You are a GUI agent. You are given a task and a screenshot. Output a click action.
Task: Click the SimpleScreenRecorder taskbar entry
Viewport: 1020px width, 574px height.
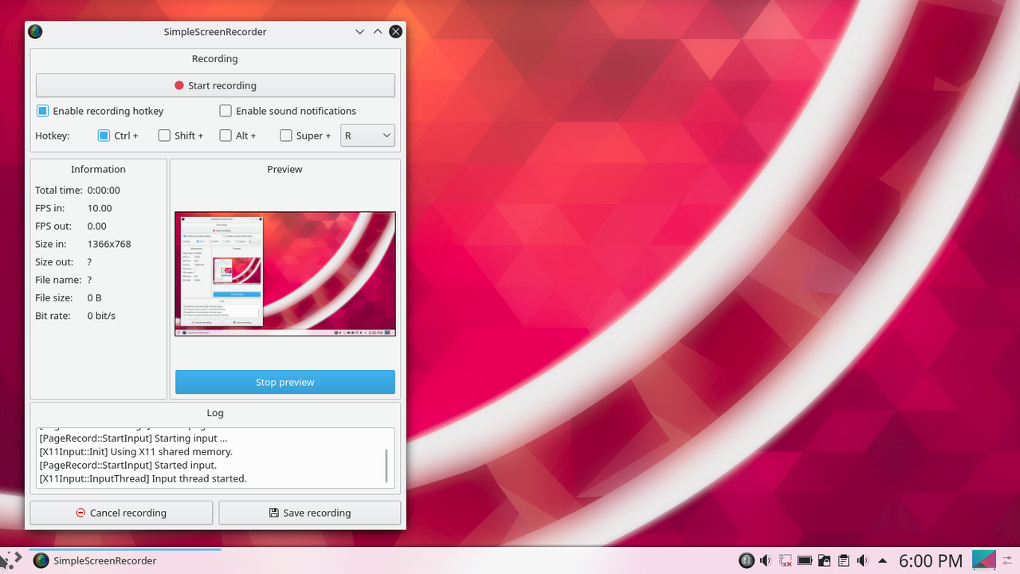click(x=124, y=560)
